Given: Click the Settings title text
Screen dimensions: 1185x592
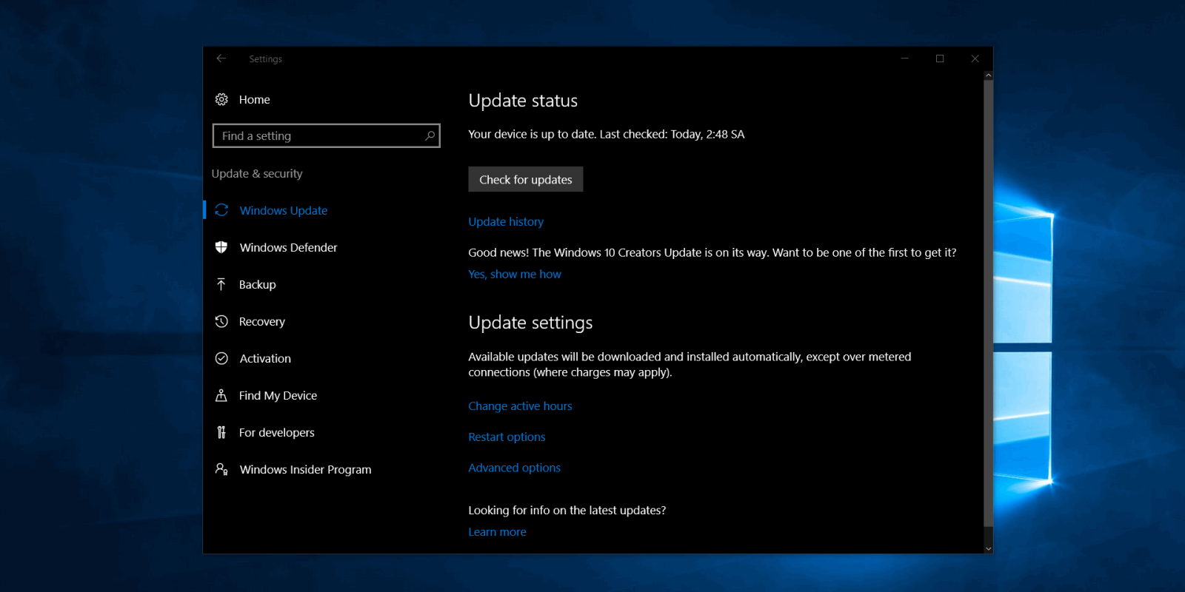Looking at the screenshot, I should pos(265,58).
